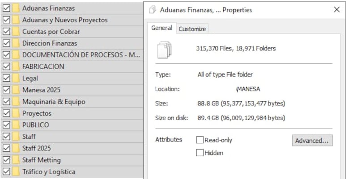The height and width of the screenshot is (179, 358).
Task: Close the Properties dialog window
Action: (x=337, y=9)
